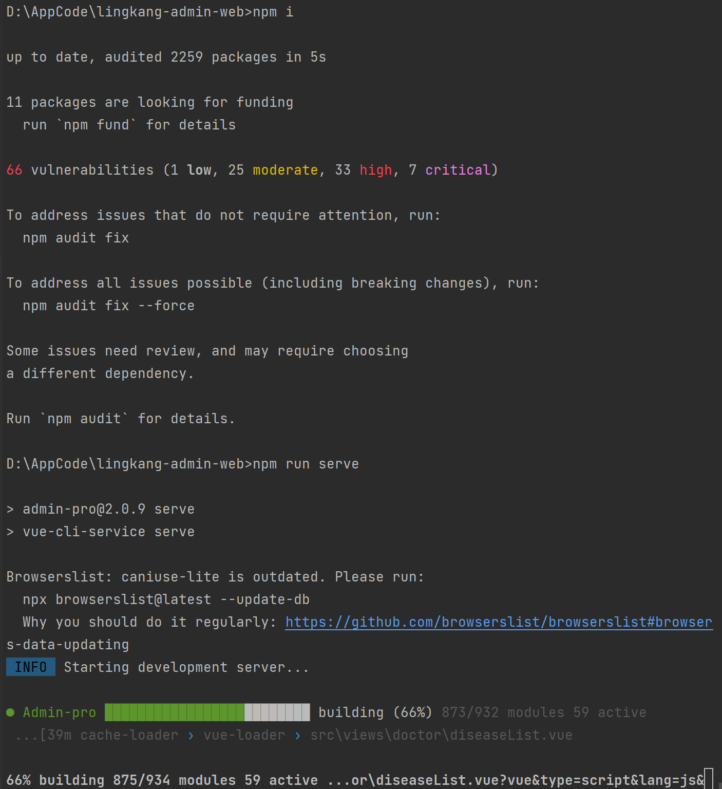The image size is (722, 789).
Task: Click the 'building (66%)' status text
Action: (376, 712)
